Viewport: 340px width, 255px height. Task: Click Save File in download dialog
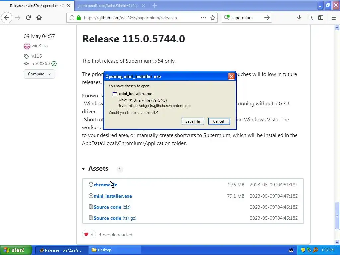(193, 121)
